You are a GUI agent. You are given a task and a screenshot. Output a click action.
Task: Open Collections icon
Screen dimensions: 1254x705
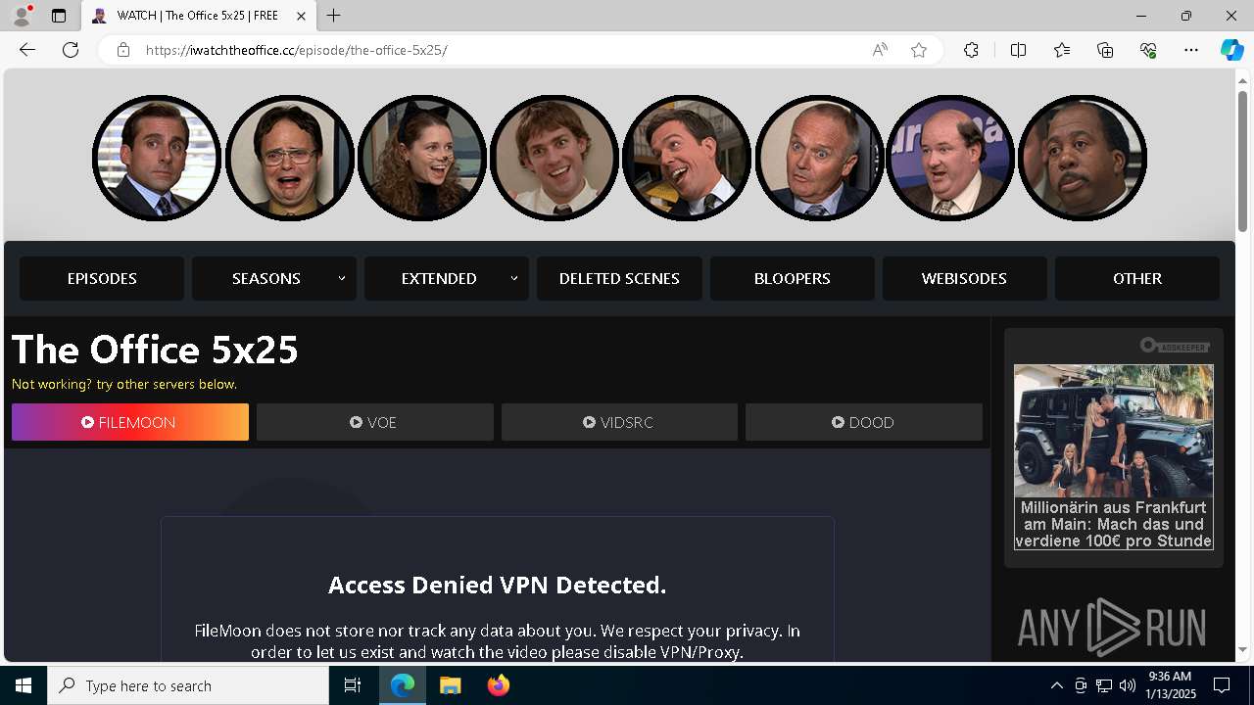point(1105,50)
